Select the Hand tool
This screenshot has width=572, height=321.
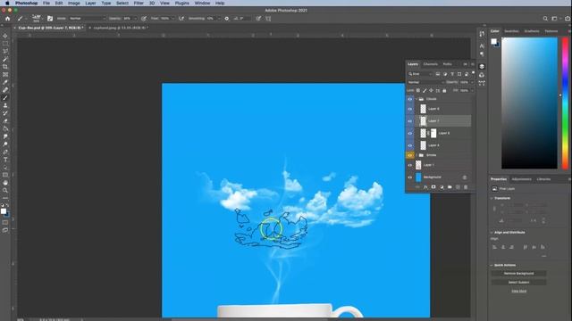click(5, 183)
